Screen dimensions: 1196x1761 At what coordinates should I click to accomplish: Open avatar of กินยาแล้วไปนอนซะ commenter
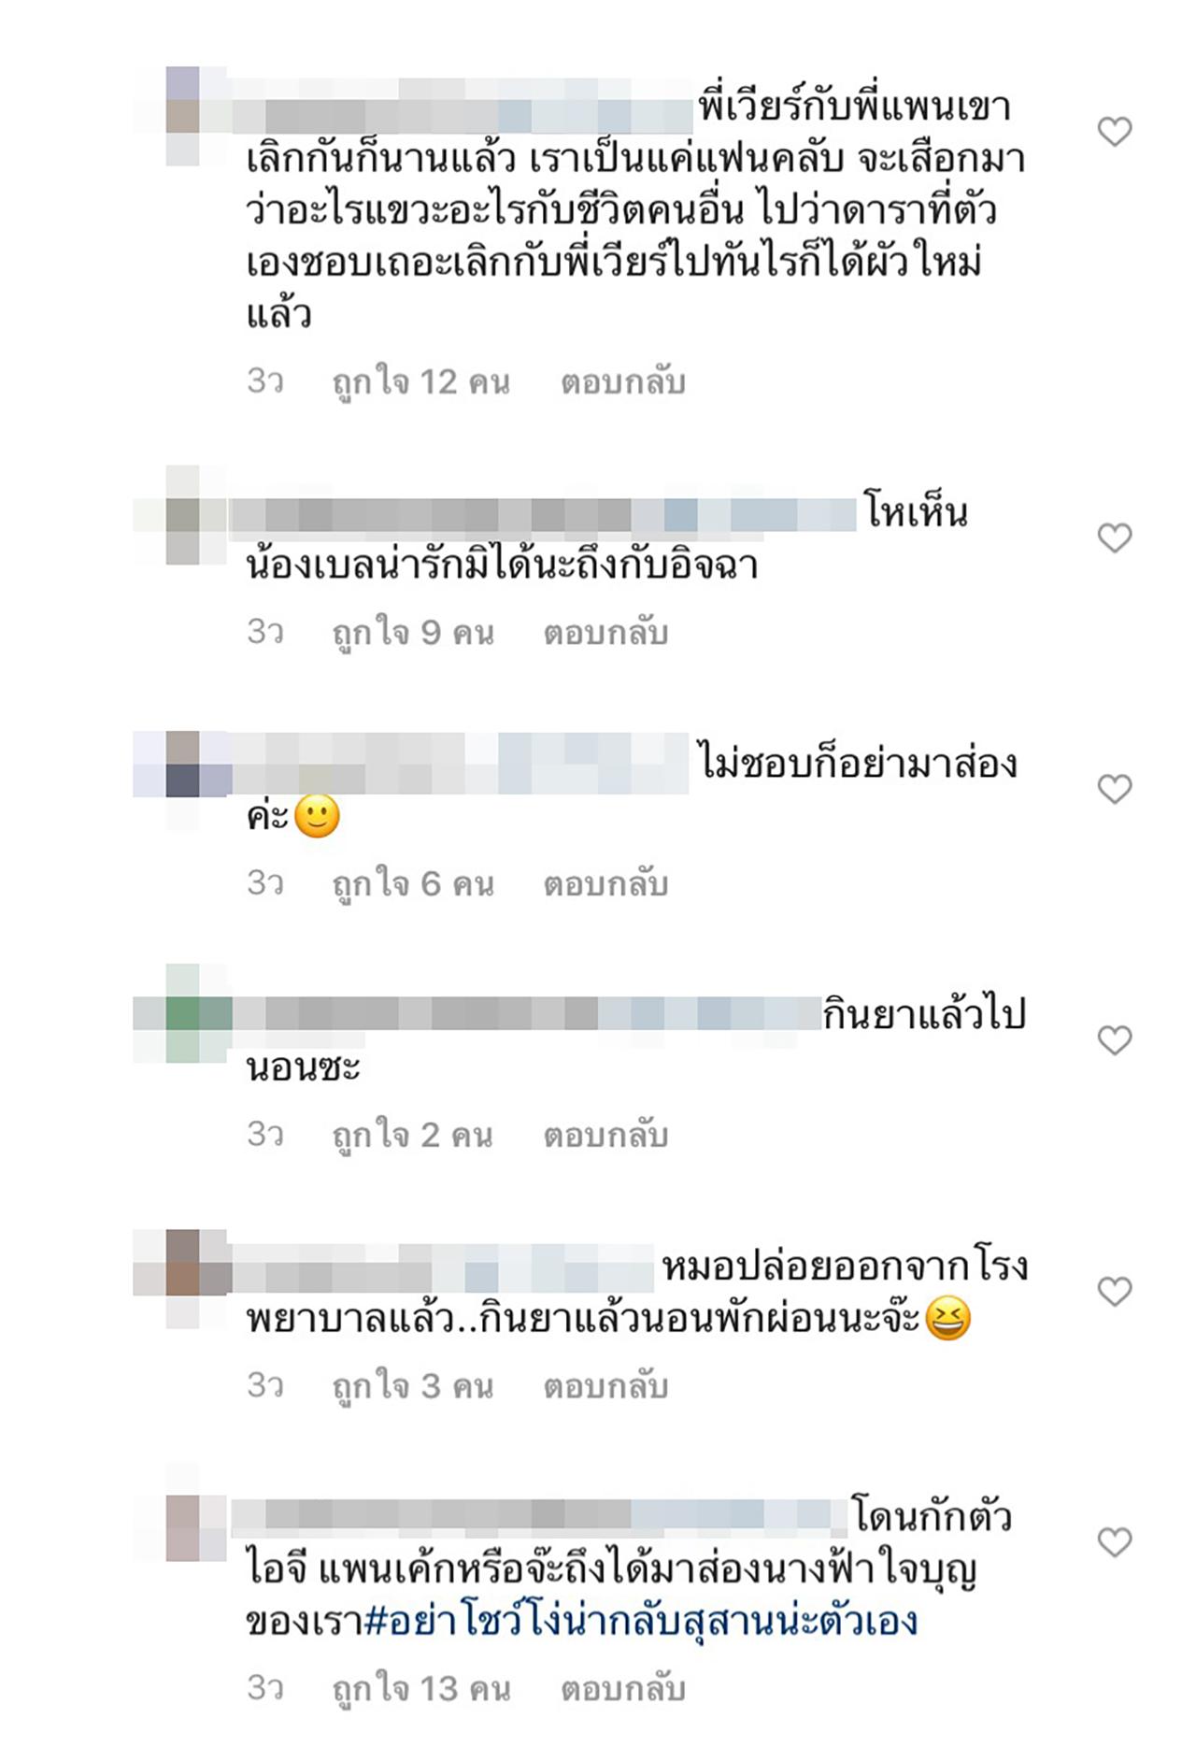[182, 1014]
